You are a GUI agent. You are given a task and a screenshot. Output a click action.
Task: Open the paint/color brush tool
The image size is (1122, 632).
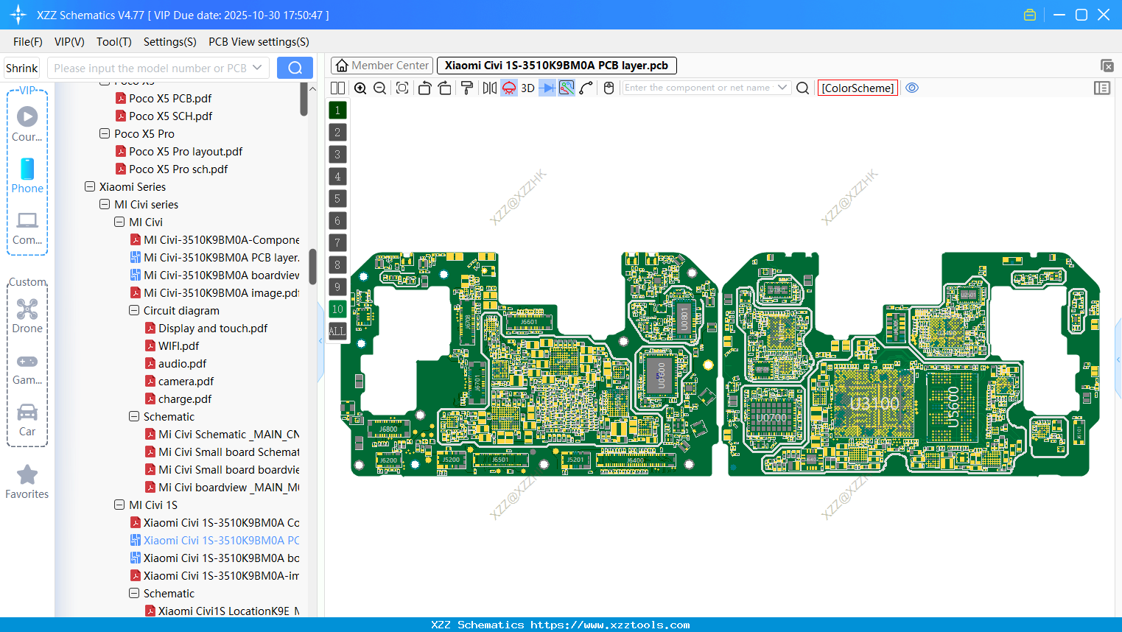(x=466, y=87)
